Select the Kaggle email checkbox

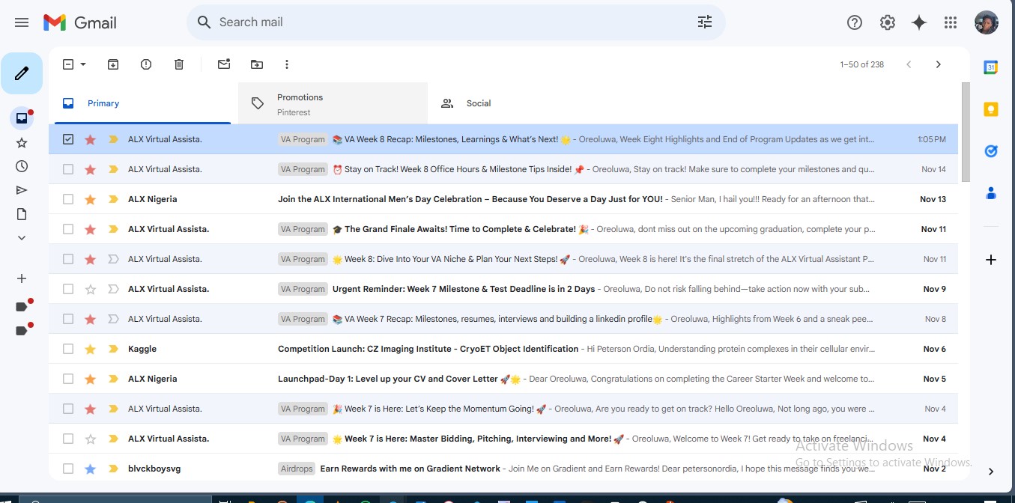(68, 349)
